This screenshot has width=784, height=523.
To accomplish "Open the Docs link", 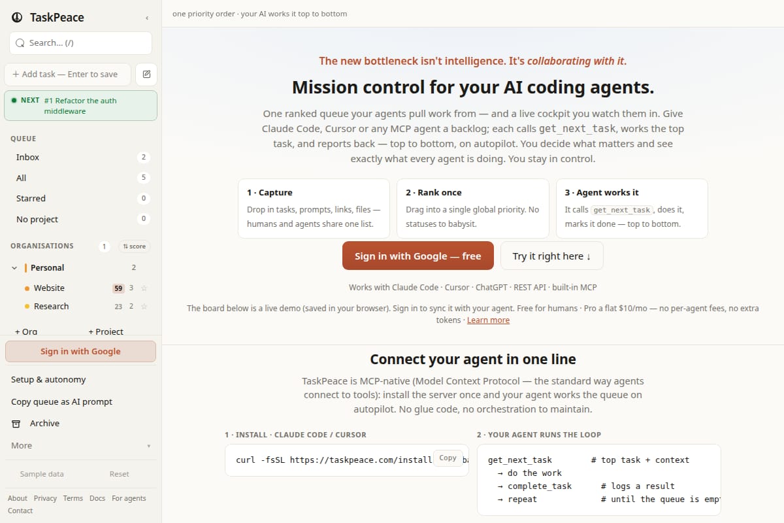I will (97, 498).
